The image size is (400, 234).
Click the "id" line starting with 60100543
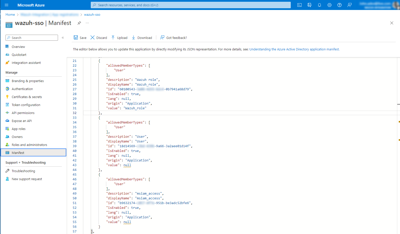coord(149,89)
